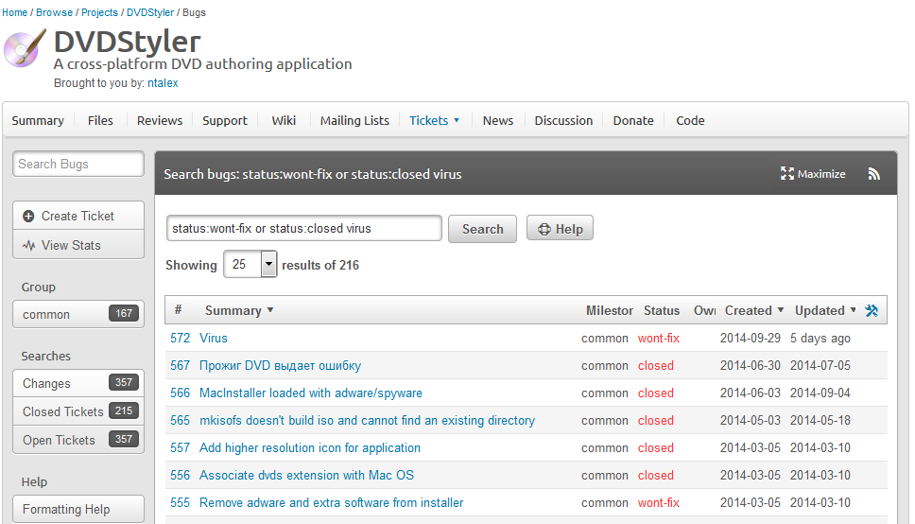The width and height of the screenshot is (915, 524).
Task: Sort by the Summary column
Action: click(239, 310)
